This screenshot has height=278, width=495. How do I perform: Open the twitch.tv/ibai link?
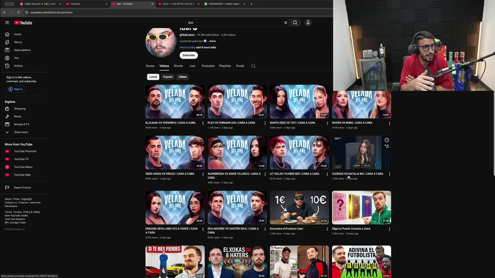tap(187, 47)
